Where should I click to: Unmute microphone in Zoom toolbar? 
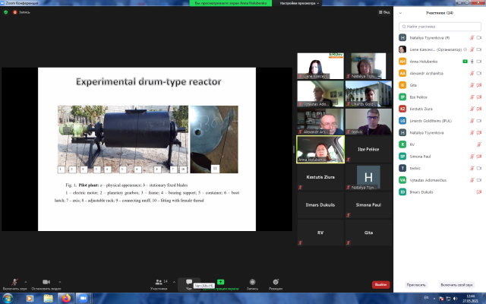(x=14, y=281)
